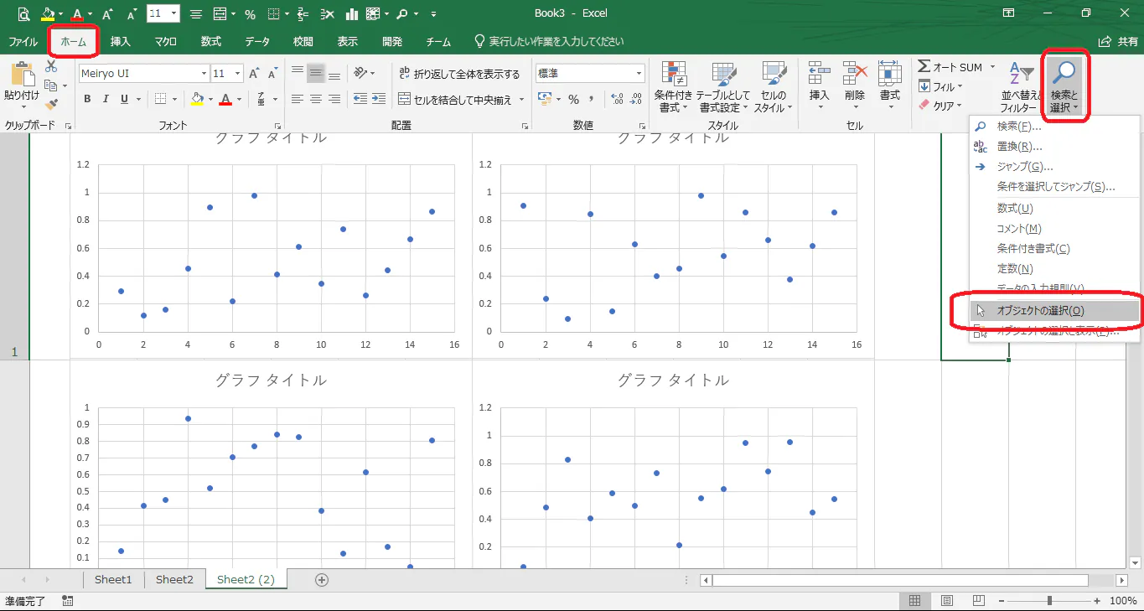Viewport: 1144px width, 611px height.
Task: Click the comma style icon
Action: 592,99
